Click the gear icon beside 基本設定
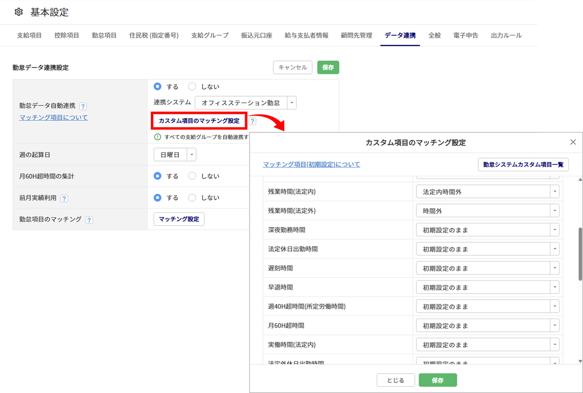This screenshot has height=393, width=583. coord(18,12)
